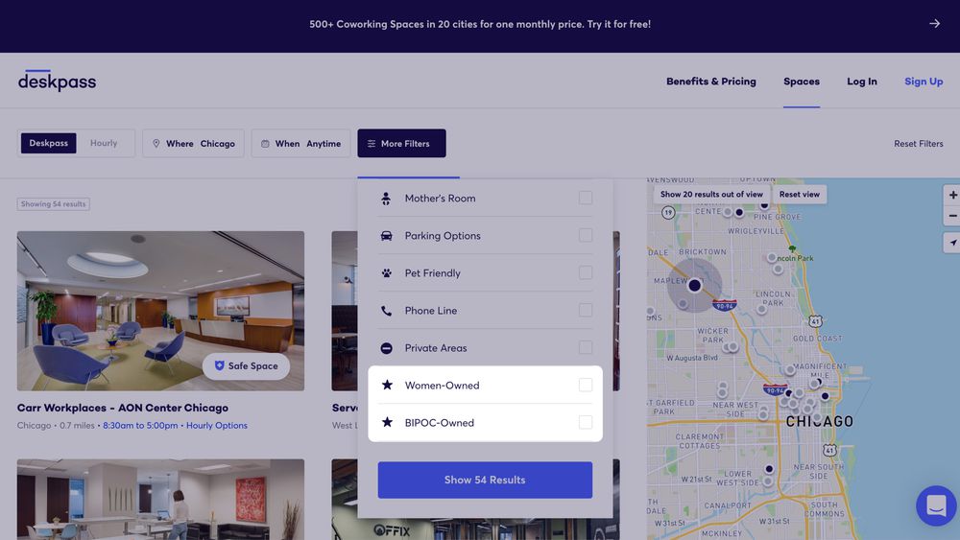This screenshot has height=540, width=960.
Task: Zoom in on the map
Action: 952,195
